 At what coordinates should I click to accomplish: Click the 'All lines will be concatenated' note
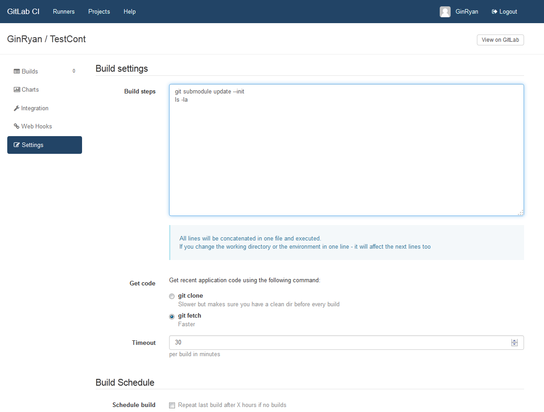point(250,238)
